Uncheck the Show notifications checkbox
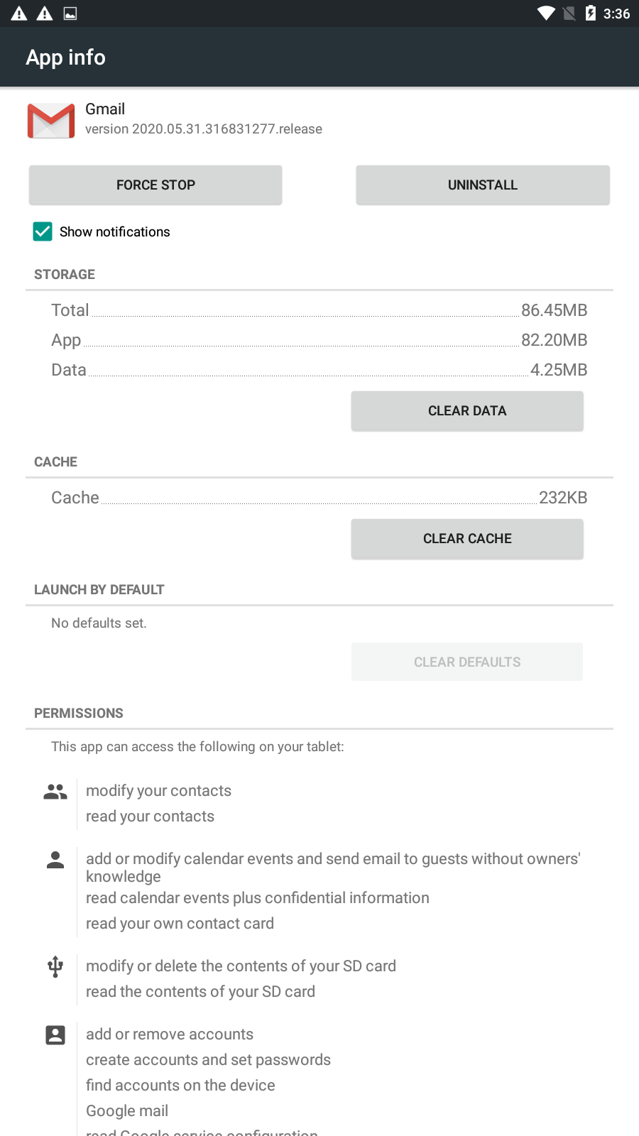The image size is (639, 1136). tap(43, 231)
